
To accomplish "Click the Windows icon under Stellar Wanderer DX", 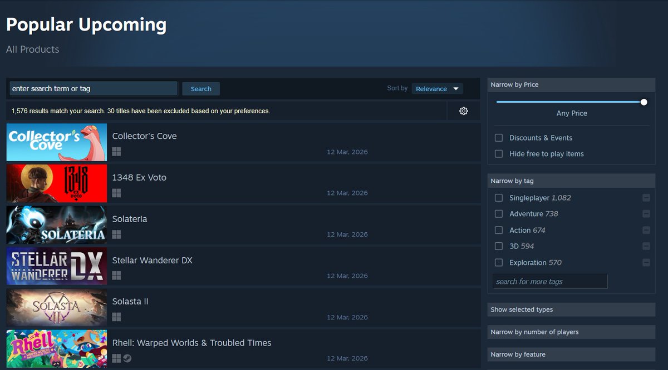I will [x=116, y=275].
